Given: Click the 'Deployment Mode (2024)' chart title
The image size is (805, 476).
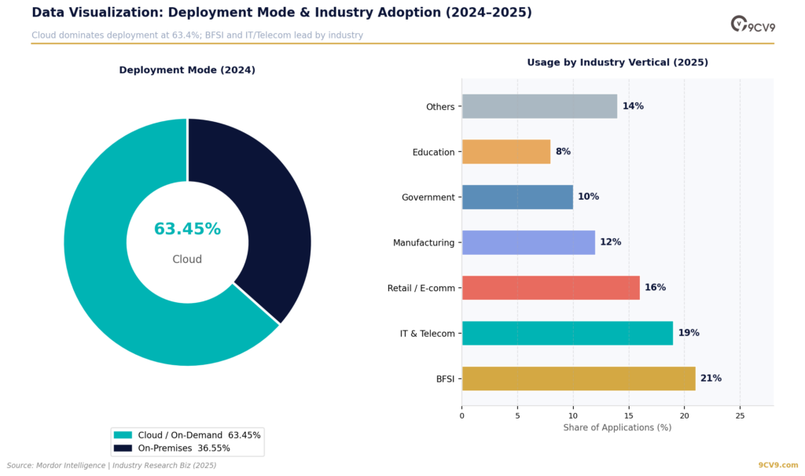Looking at the screenshot, I should pos(187,70).
